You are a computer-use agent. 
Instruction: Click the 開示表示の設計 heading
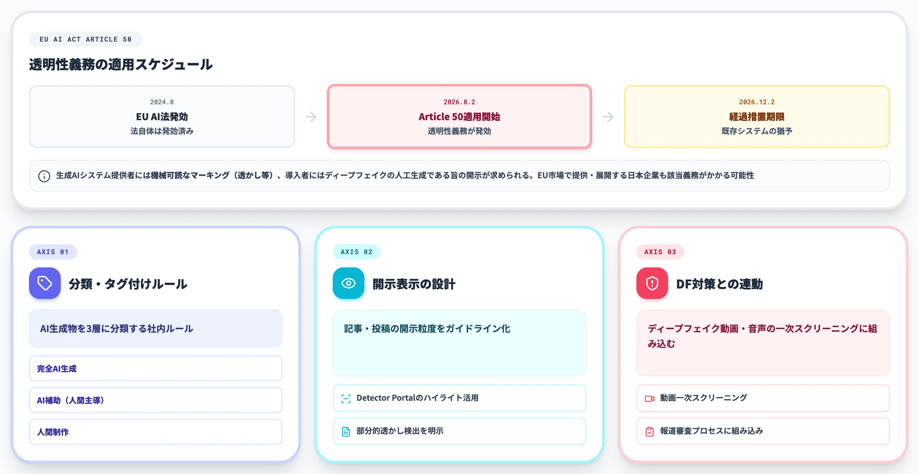[x=414, y=284]
